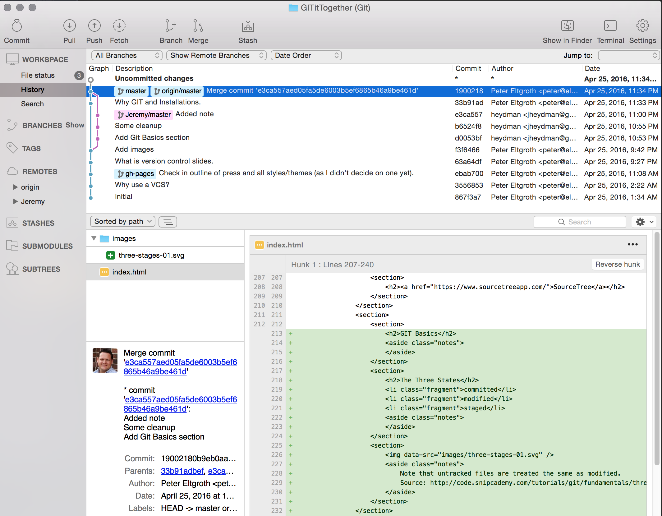Open the Sorted by path dropdown
The image size is (662, 516).
pos(123,222)
